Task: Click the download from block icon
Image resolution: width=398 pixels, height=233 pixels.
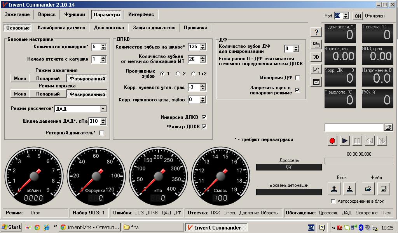Action: click(x=349, y=189)
